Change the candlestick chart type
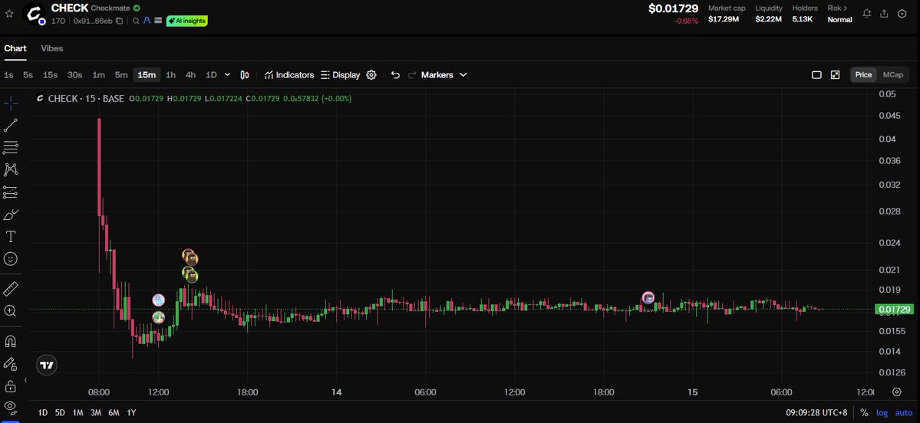Viewport: 920px width, 423px height. [x=246, y=75]
